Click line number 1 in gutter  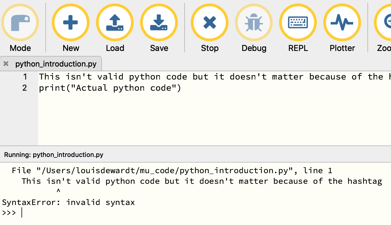pos(25,77)
